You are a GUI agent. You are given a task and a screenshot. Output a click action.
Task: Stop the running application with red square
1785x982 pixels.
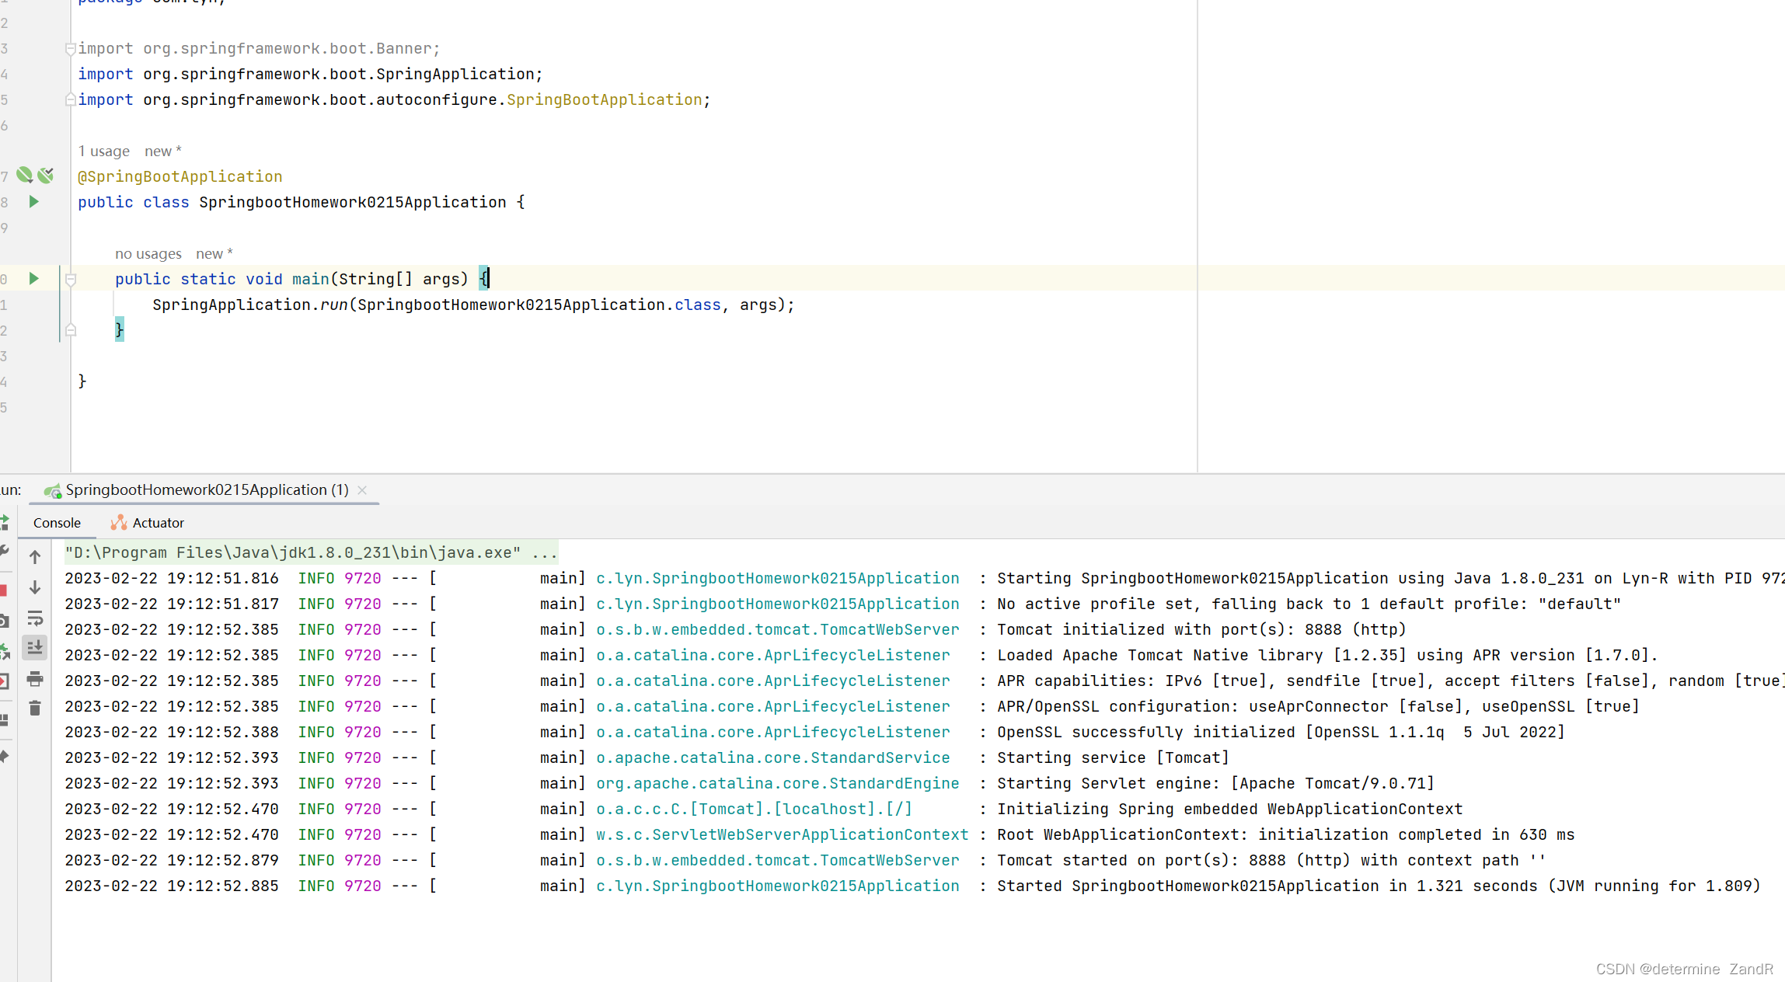click(x=3, y=590)
